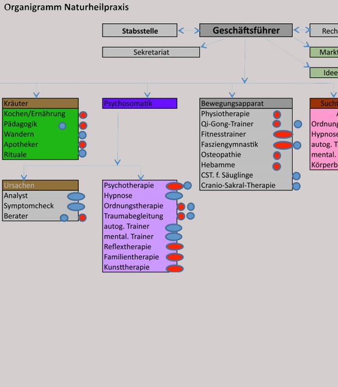Click the blue dot beside Cranio-Sakral-Therapie

[296, 186]
